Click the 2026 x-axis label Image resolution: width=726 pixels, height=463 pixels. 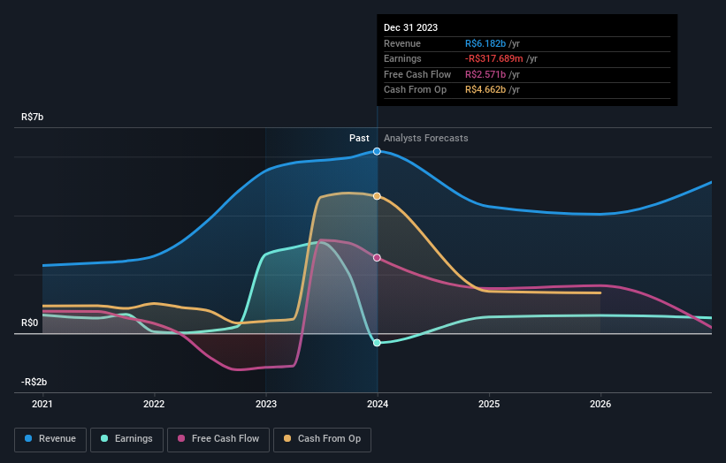[x=600, y=405]
